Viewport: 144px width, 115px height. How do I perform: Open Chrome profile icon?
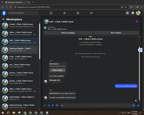coord(137,7)
